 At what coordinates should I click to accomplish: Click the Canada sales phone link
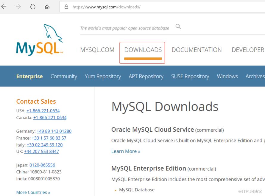(50, 118)
